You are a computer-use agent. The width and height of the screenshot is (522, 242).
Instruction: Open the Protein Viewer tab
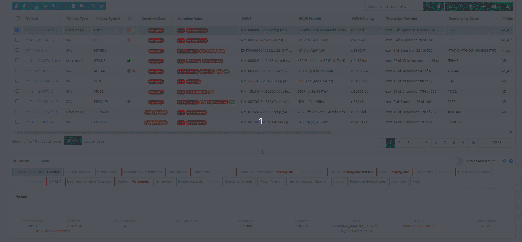[270, 181]
